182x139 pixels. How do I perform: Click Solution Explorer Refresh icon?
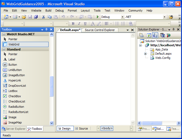(x=149, y=35)
